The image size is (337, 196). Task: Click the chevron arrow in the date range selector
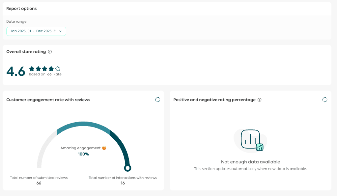click(x=60, y=31)
